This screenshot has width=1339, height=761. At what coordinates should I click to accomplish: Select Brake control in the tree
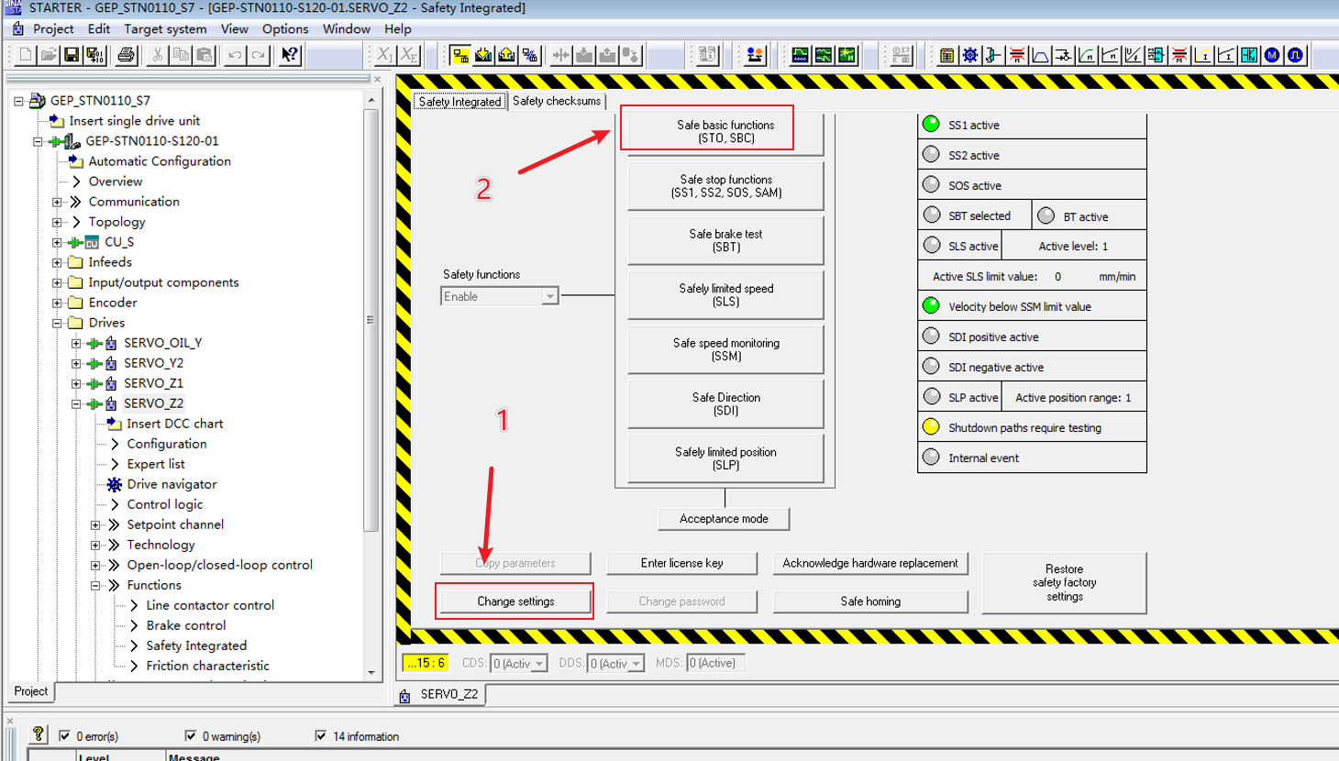(185, 625)
